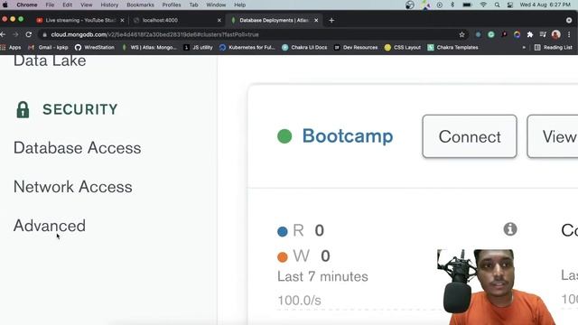Click the Wi-Fi status icon
This screenshot has width=578, height=325.
click(x=483, y=5)
